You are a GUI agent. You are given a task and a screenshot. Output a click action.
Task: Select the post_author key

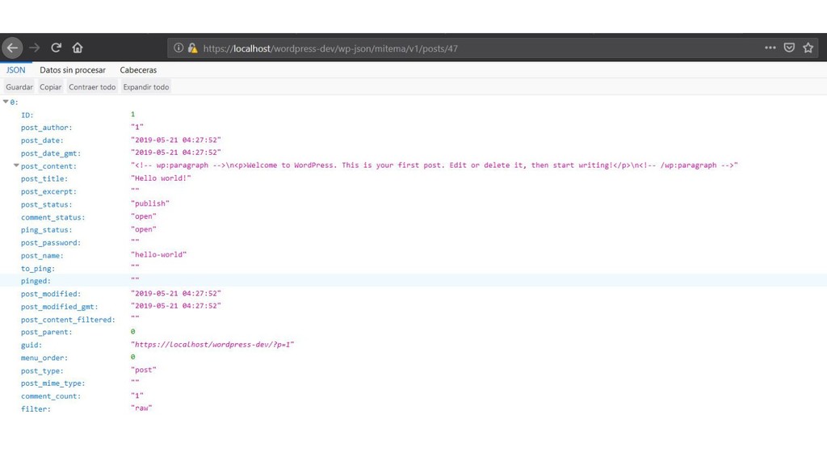coord(46,128)
